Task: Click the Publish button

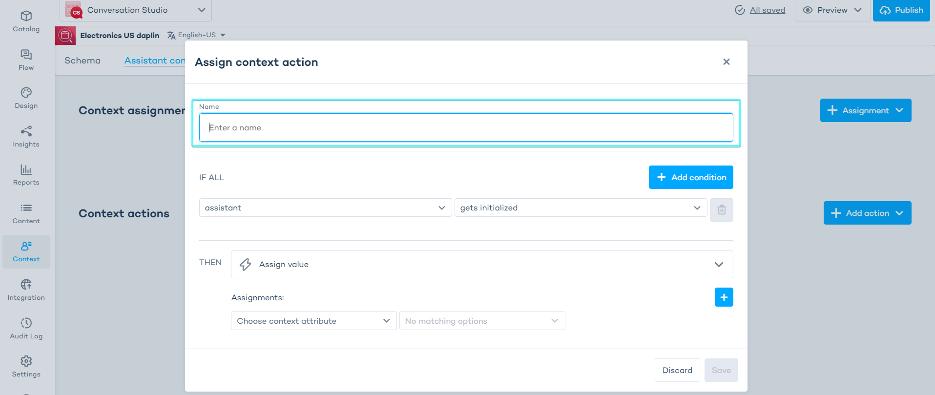Action: [x=901, y=10]
